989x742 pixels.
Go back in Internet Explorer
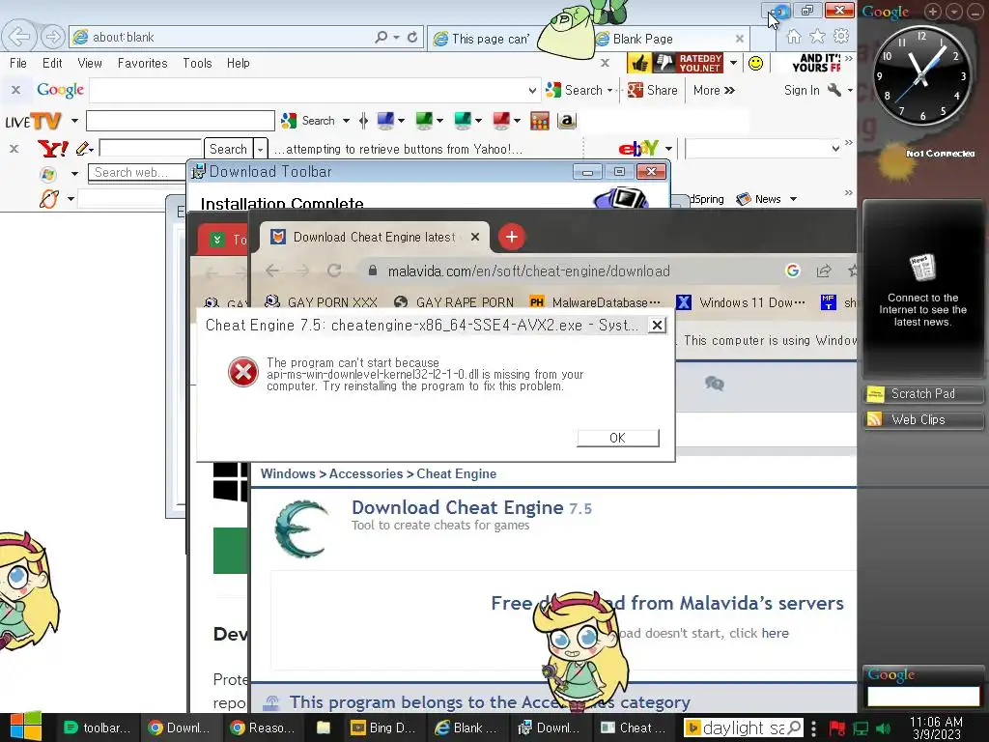19,37
